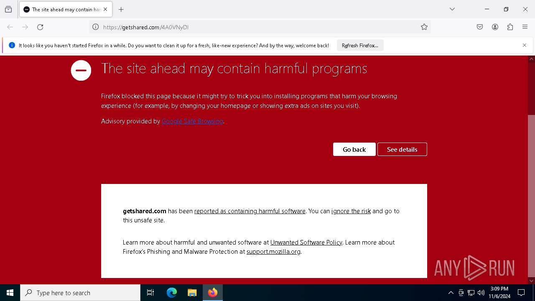Open the support.mozilla.org link
Screen dimensions: 535x301
pos(273,252)
